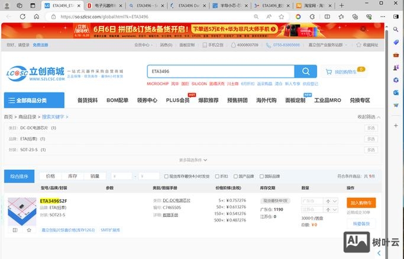This screenshot has width=404, height=259.
Task: Tick the 国产品牌 checkbox
Action: (x=235, y=177)
